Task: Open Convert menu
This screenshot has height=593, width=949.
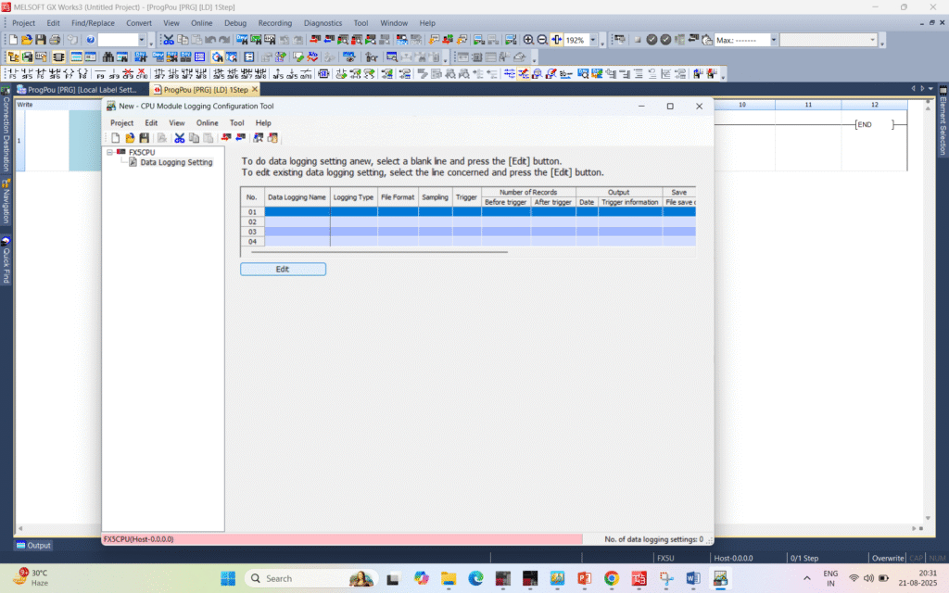Action: [139, 23]
